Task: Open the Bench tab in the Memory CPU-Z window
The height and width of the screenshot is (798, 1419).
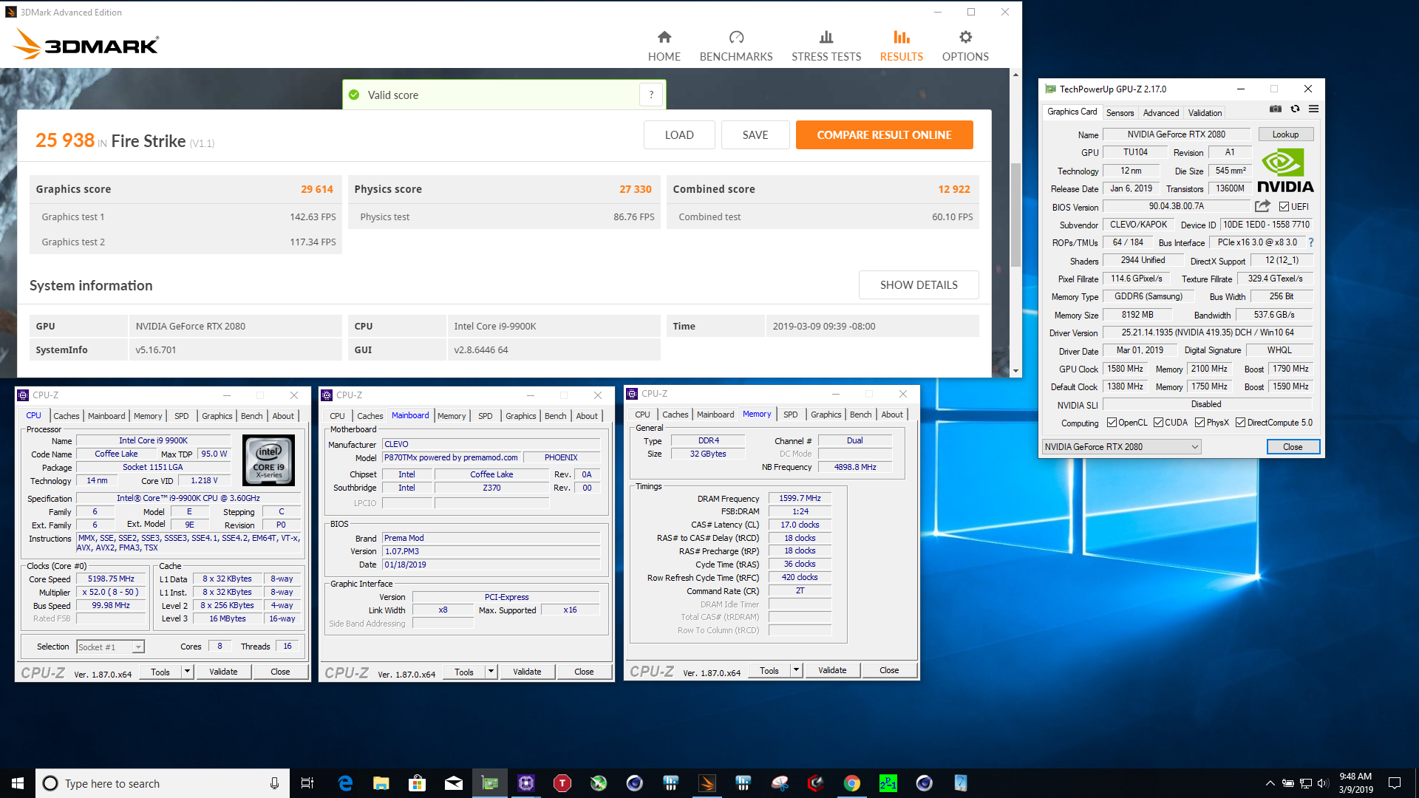Action: click(x=860, y=415)
